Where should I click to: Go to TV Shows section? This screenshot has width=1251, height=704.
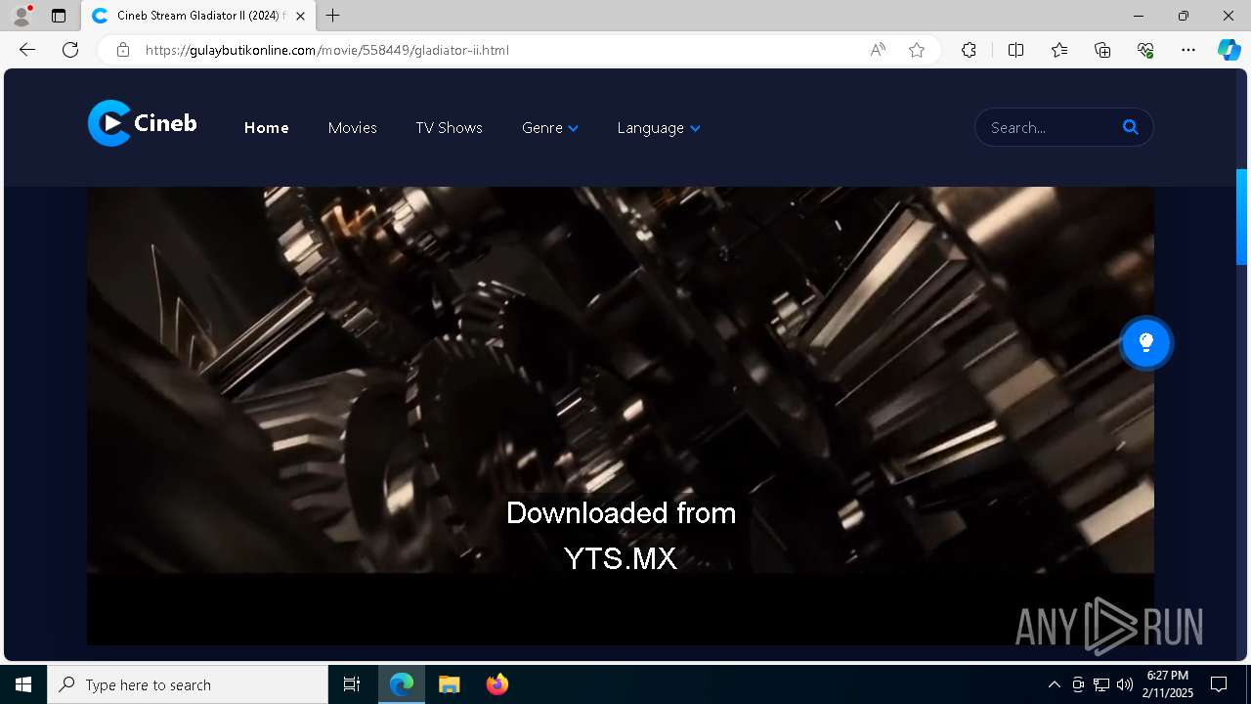point(449,128)
